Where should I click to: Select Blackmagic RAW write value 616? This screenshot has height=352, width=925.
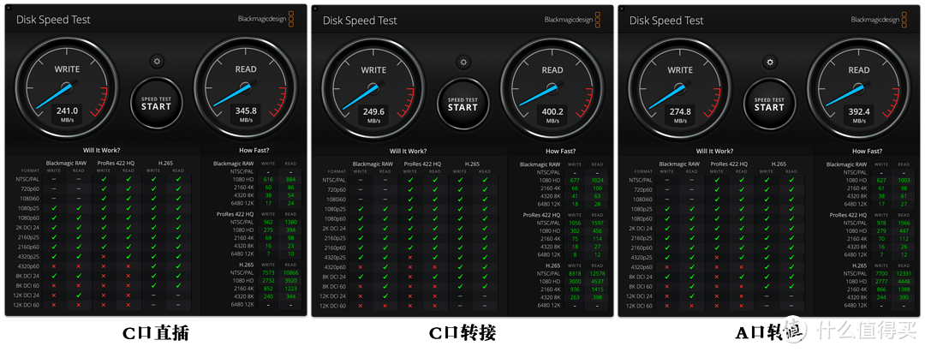[269, 179]
